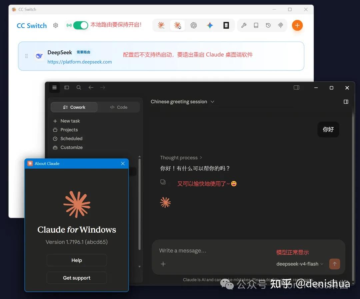Toggle right panel icon in Claude title bar
This screenshot has height=299, width=360.
(296, 87)
